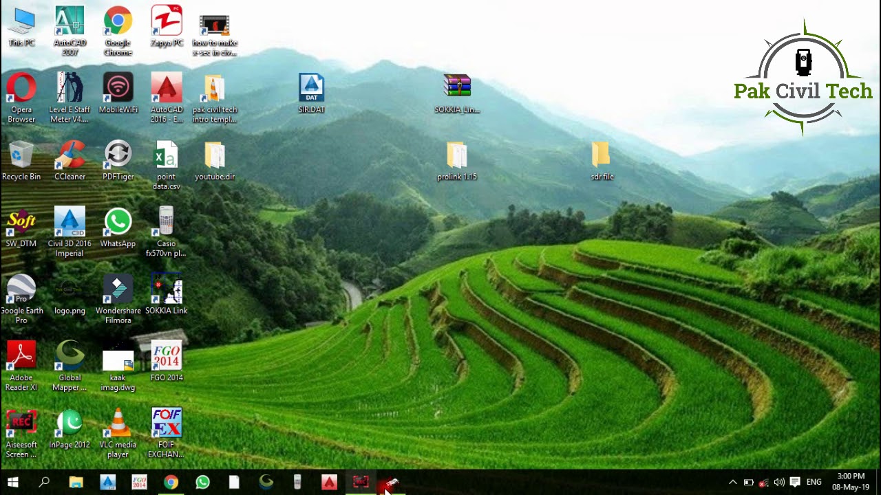
Task: Select the Google Chrome desktop shortcut
Action: coord(118,32)
